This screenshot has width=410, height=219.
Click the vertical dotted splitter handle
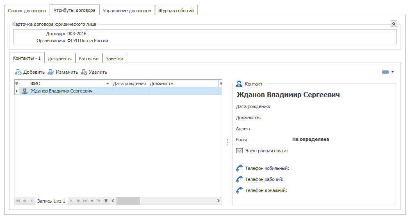click(x=227, y=142)
